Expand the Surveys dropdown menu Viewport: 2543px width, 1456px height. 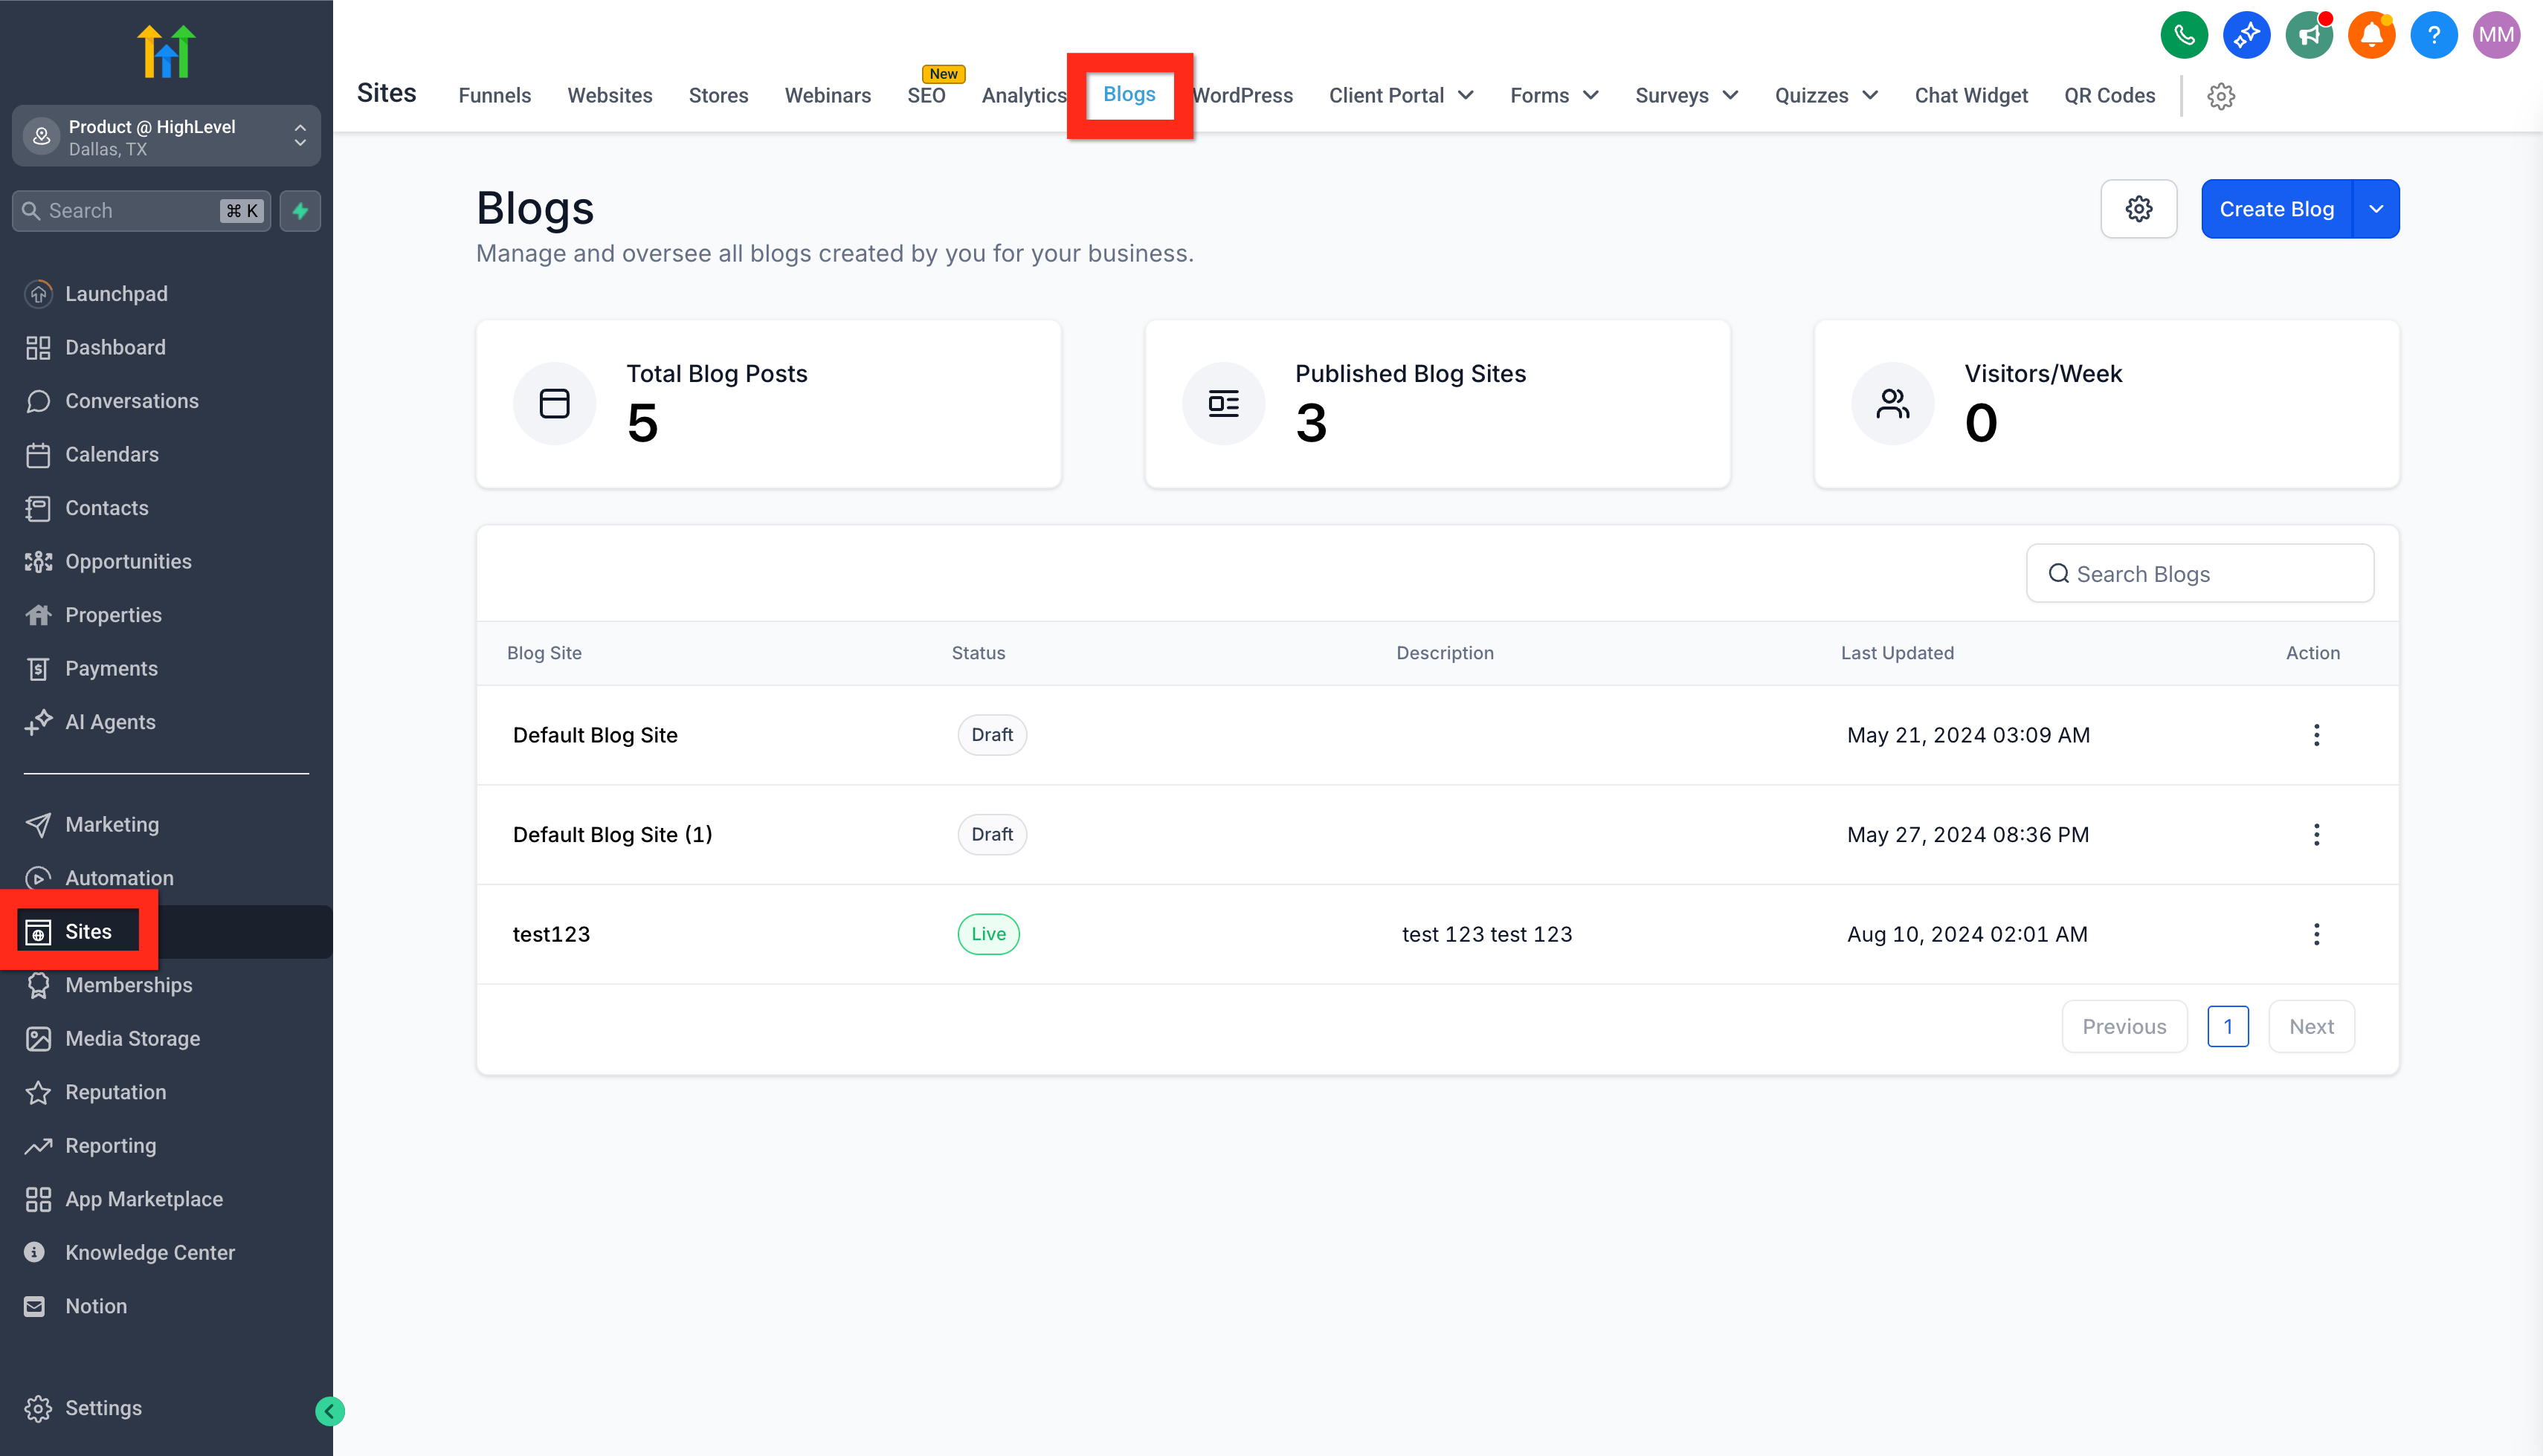[x=1686, y=96]
